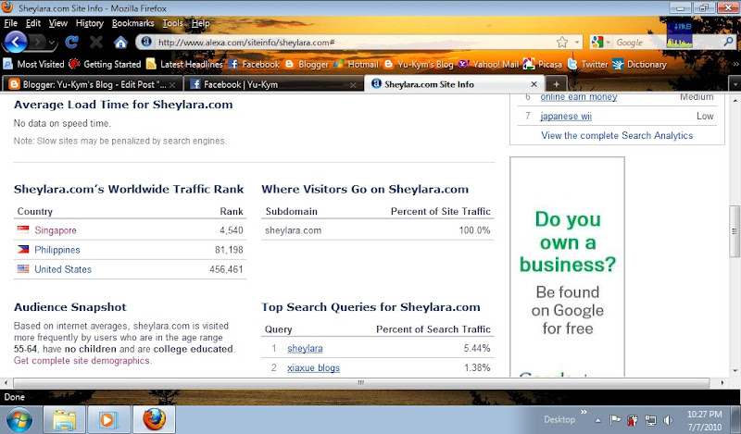Open the Twitter bookmark

(x=587, y=64)
